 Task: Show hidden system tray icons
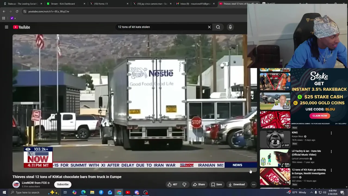[312, 192]
